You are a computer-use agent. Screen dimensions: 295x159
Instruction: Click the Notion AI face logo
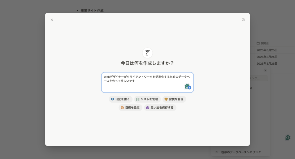click(147, 53)
